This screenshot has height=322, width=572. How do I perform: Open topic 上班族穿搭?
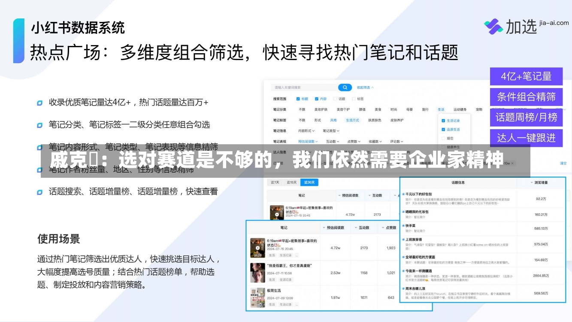[x=414, y=239]
